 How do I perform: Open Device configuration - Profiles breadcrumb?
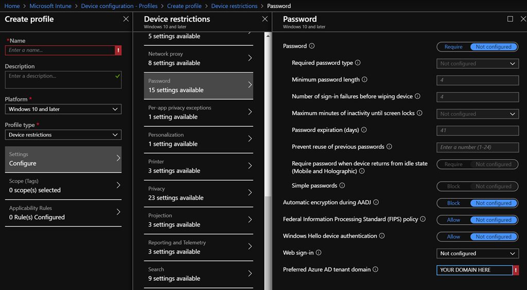(120, 6)
